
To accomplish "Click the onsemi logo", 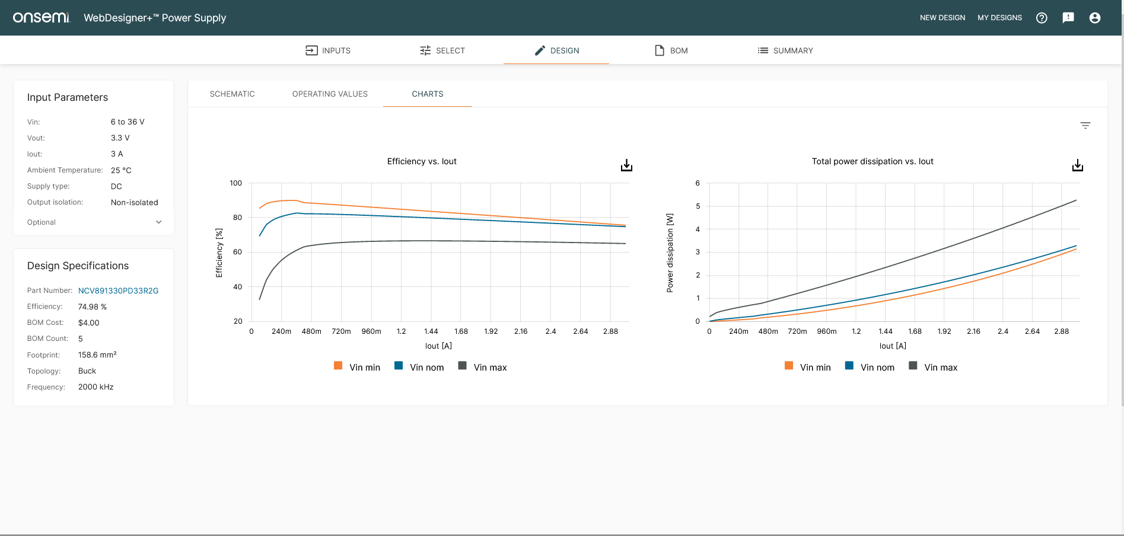I will [42, 18].
